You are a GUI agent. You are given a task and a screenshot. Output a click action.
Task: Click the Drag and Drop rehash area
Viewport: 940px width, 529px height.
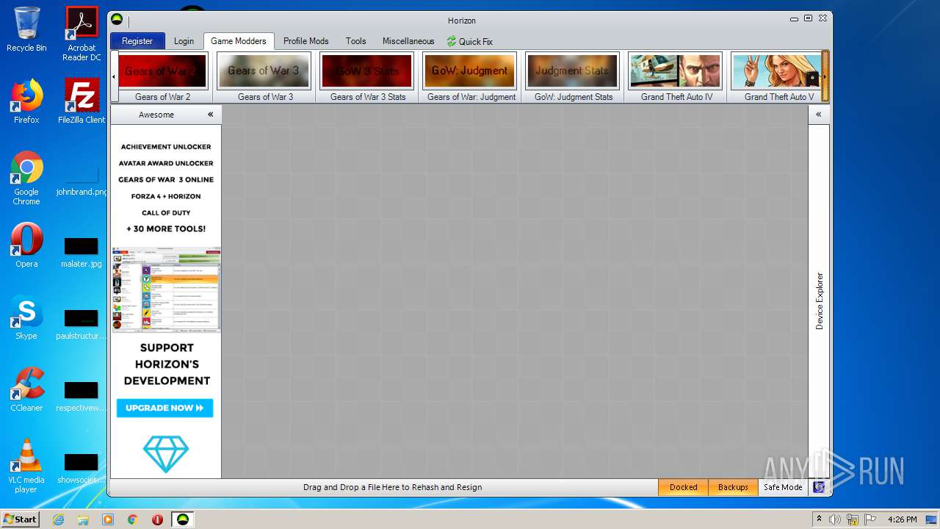pos(392,487)
